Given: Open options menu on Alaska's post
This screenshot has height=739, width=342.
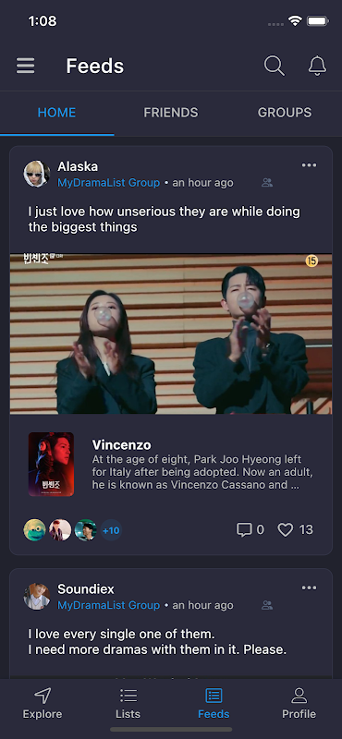Looking at the screenshot, I should tap(310, 165).
